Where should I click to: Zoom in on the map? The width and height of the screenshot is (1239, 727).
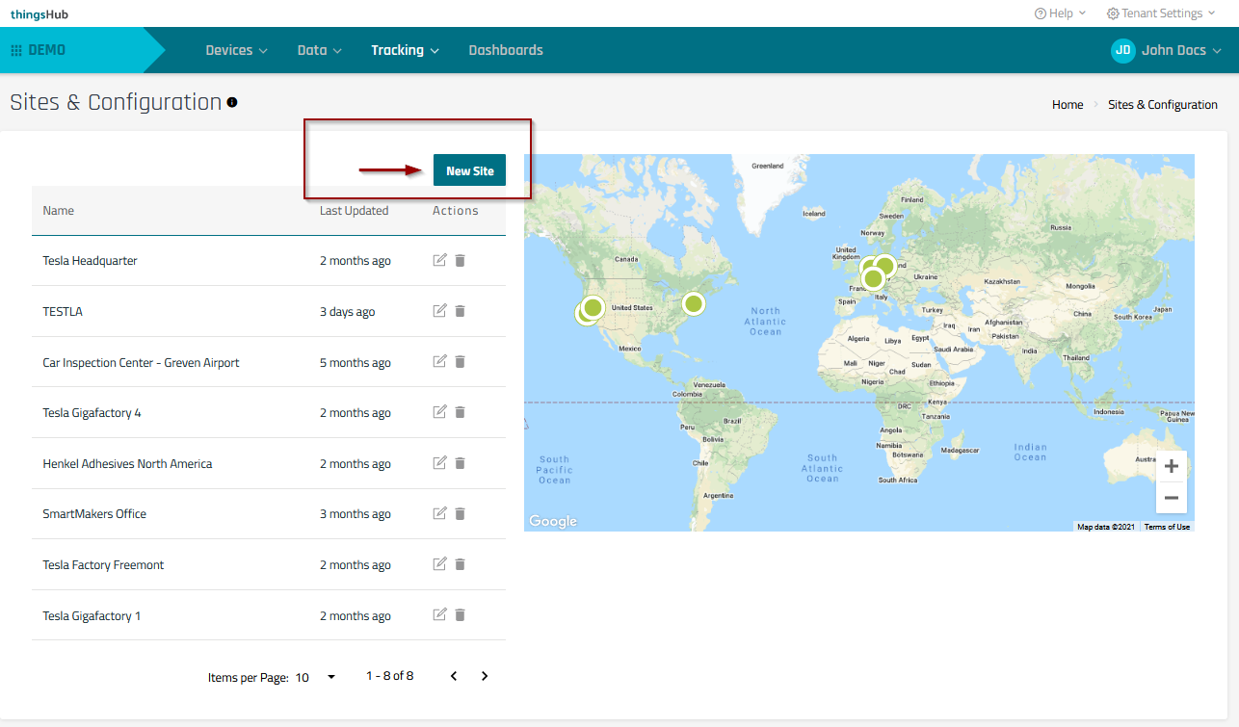(x=1171, y=467)
